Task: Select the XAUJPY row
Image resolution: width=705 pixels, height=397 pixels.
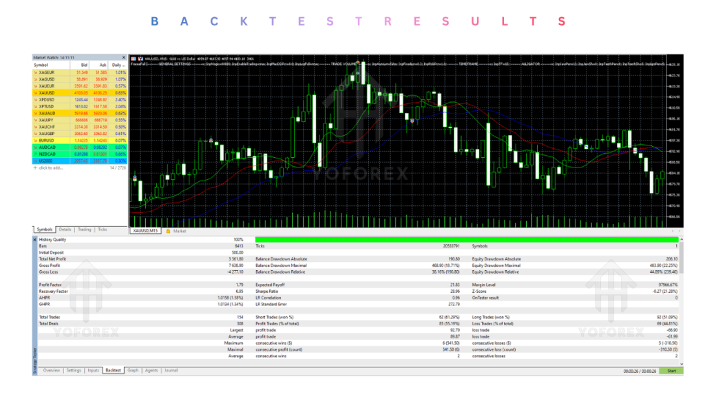Action: coord(80,120)
